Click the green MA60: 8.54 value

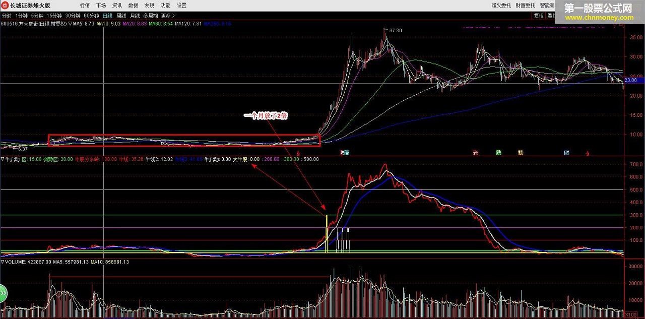[x=161, y=23]
